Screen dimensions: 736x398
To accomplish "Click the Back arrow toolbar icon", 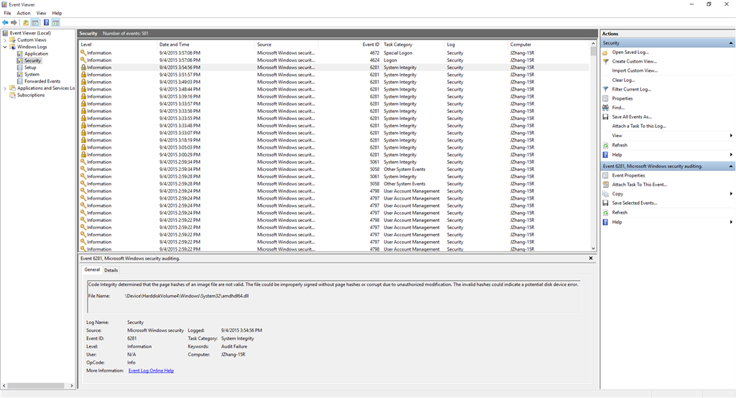I will tap(5, 22).
